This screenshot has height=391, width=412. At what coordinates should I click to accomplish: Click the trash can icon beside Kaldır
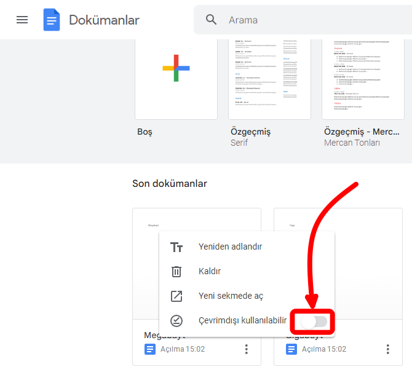pos(176,271)
